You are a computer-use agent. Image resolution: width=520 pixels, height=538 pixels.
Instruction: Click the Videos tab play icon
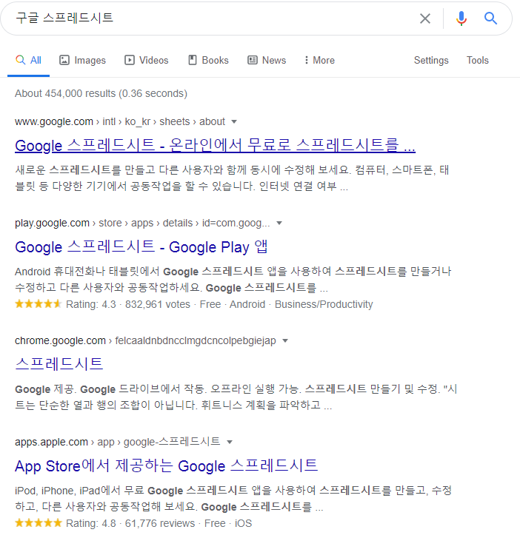tap(130, 60)
